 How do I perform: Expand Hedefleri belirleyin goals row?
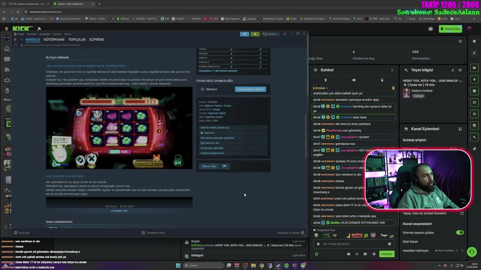(433, 250)
